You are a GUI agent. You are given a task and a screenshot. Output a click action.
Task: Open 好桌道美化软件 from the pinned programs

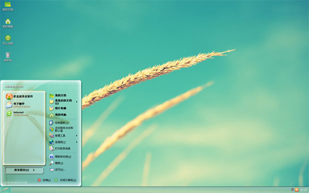click(20, 97)
